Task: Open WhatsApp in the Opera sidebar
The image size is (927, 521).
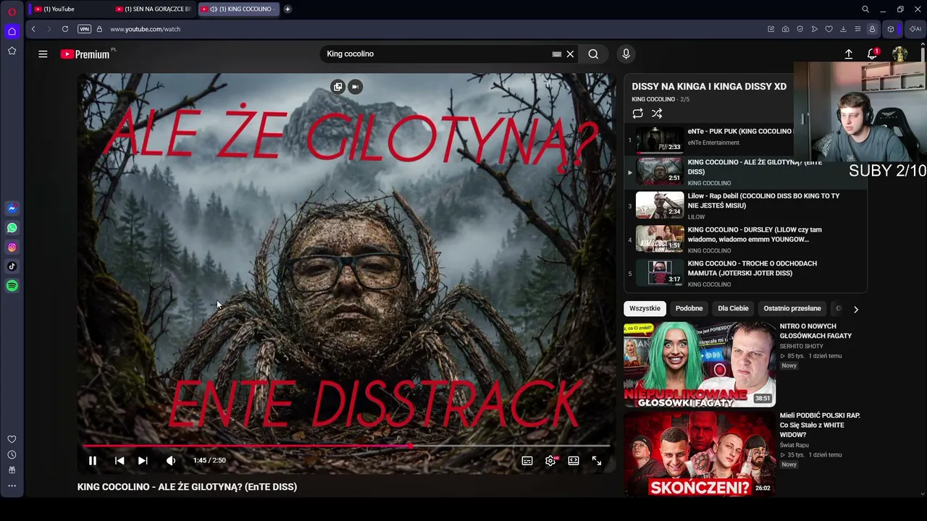Action: pos(12,228)
